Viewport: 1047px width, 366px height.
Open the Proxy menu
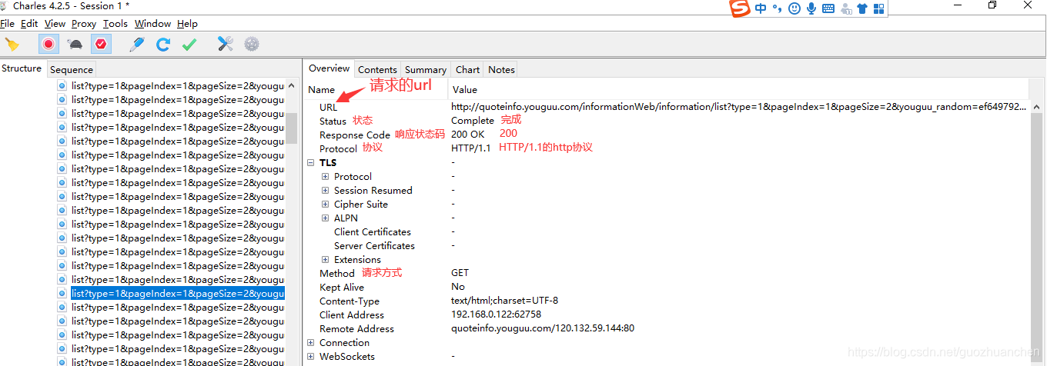click(x=84, y=24)
